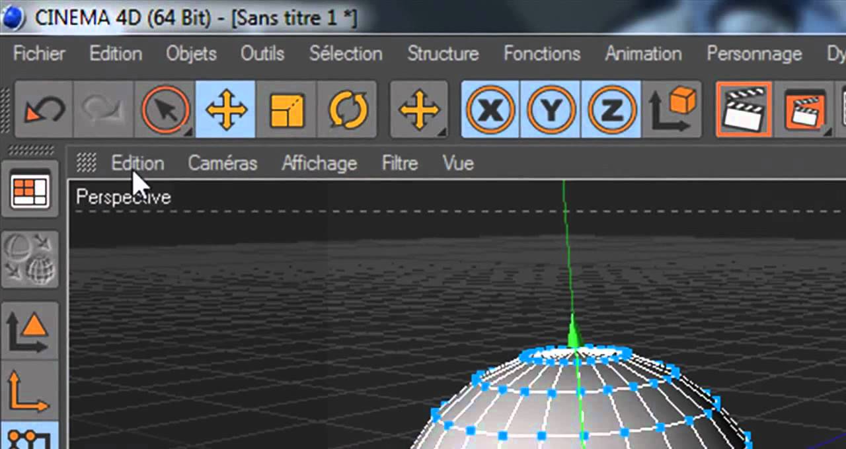Pick the Rotate tool icon

tap(347, 110)
